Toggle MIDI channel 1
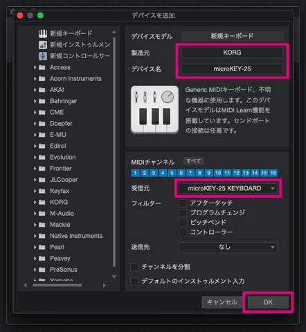This screenshot has height=332, width=306. (x=135, y=173)
